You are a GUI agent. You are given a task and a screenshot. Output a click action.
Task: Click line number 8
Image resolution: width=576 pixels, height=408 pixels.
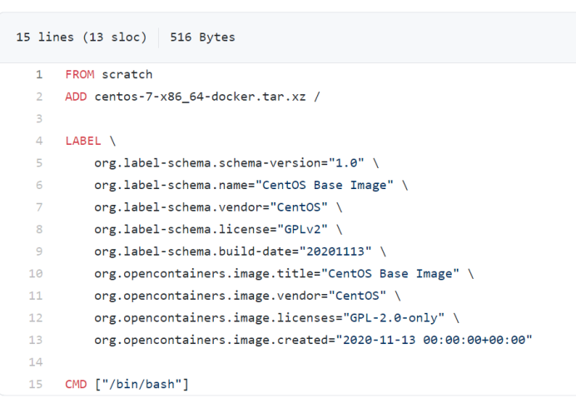pos(39,229)
